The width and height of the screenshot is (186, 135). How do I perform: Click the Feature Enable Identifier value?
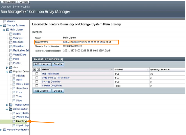tap(87, 51)
